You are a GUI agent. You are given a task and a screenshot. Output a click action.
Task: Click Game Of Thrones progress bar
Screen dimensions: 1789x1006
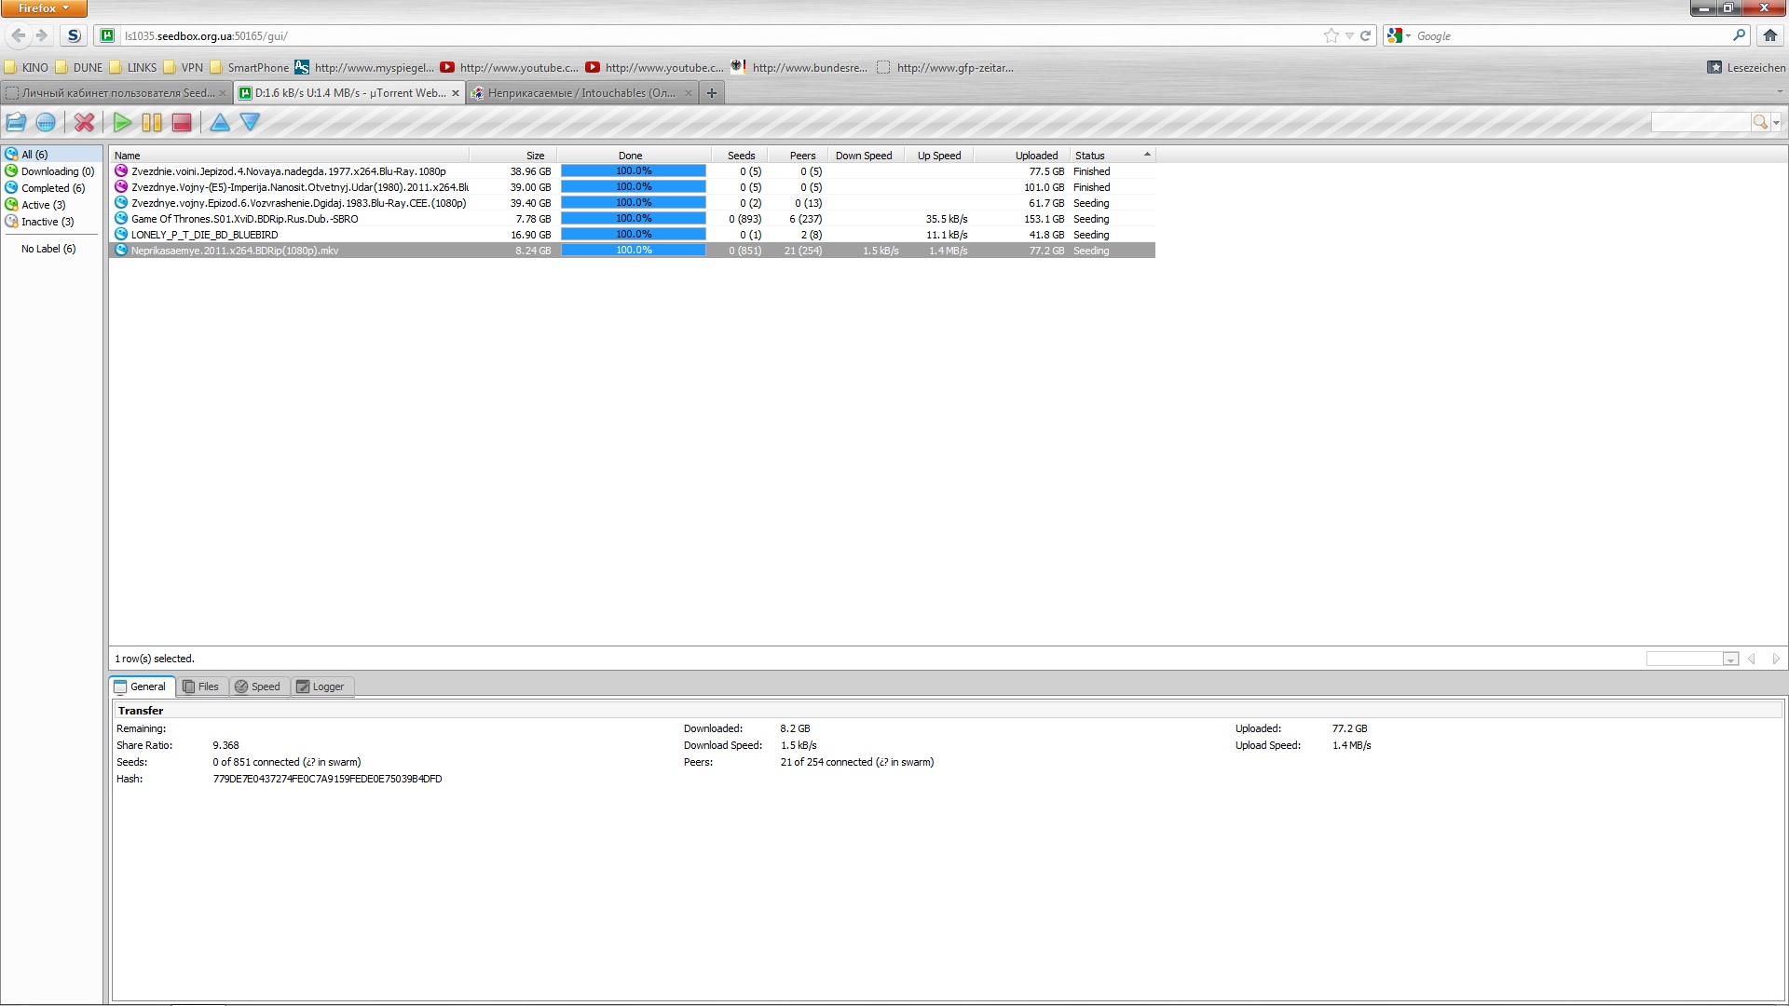(634, 219)
